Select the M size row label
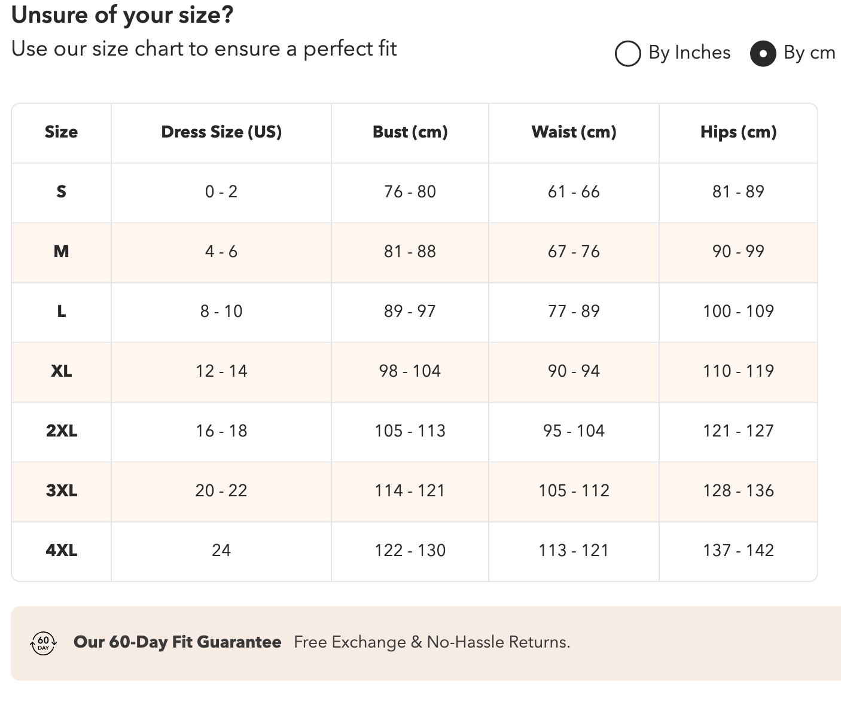This screenshot has height=702, width=841. click(61, 252)
